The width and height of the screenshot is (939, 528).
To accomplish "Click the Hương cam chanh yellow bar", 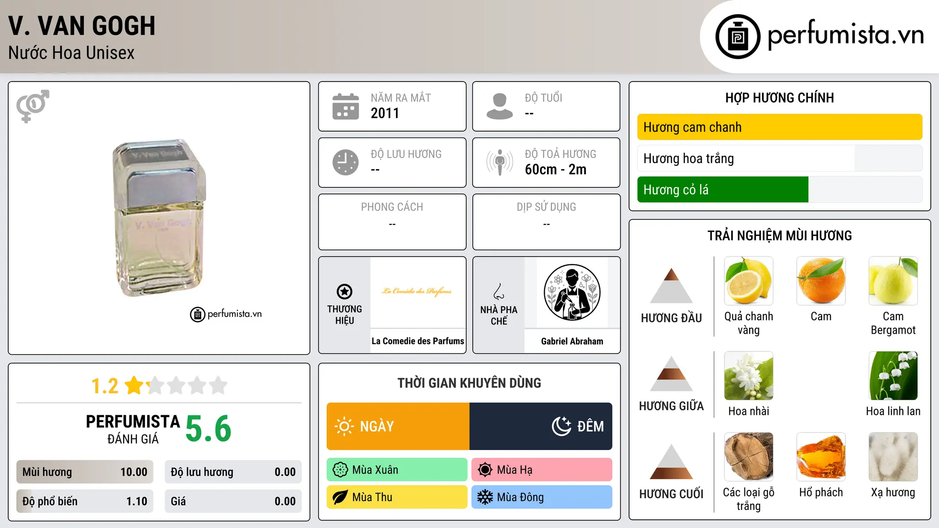I will [780, 127].
